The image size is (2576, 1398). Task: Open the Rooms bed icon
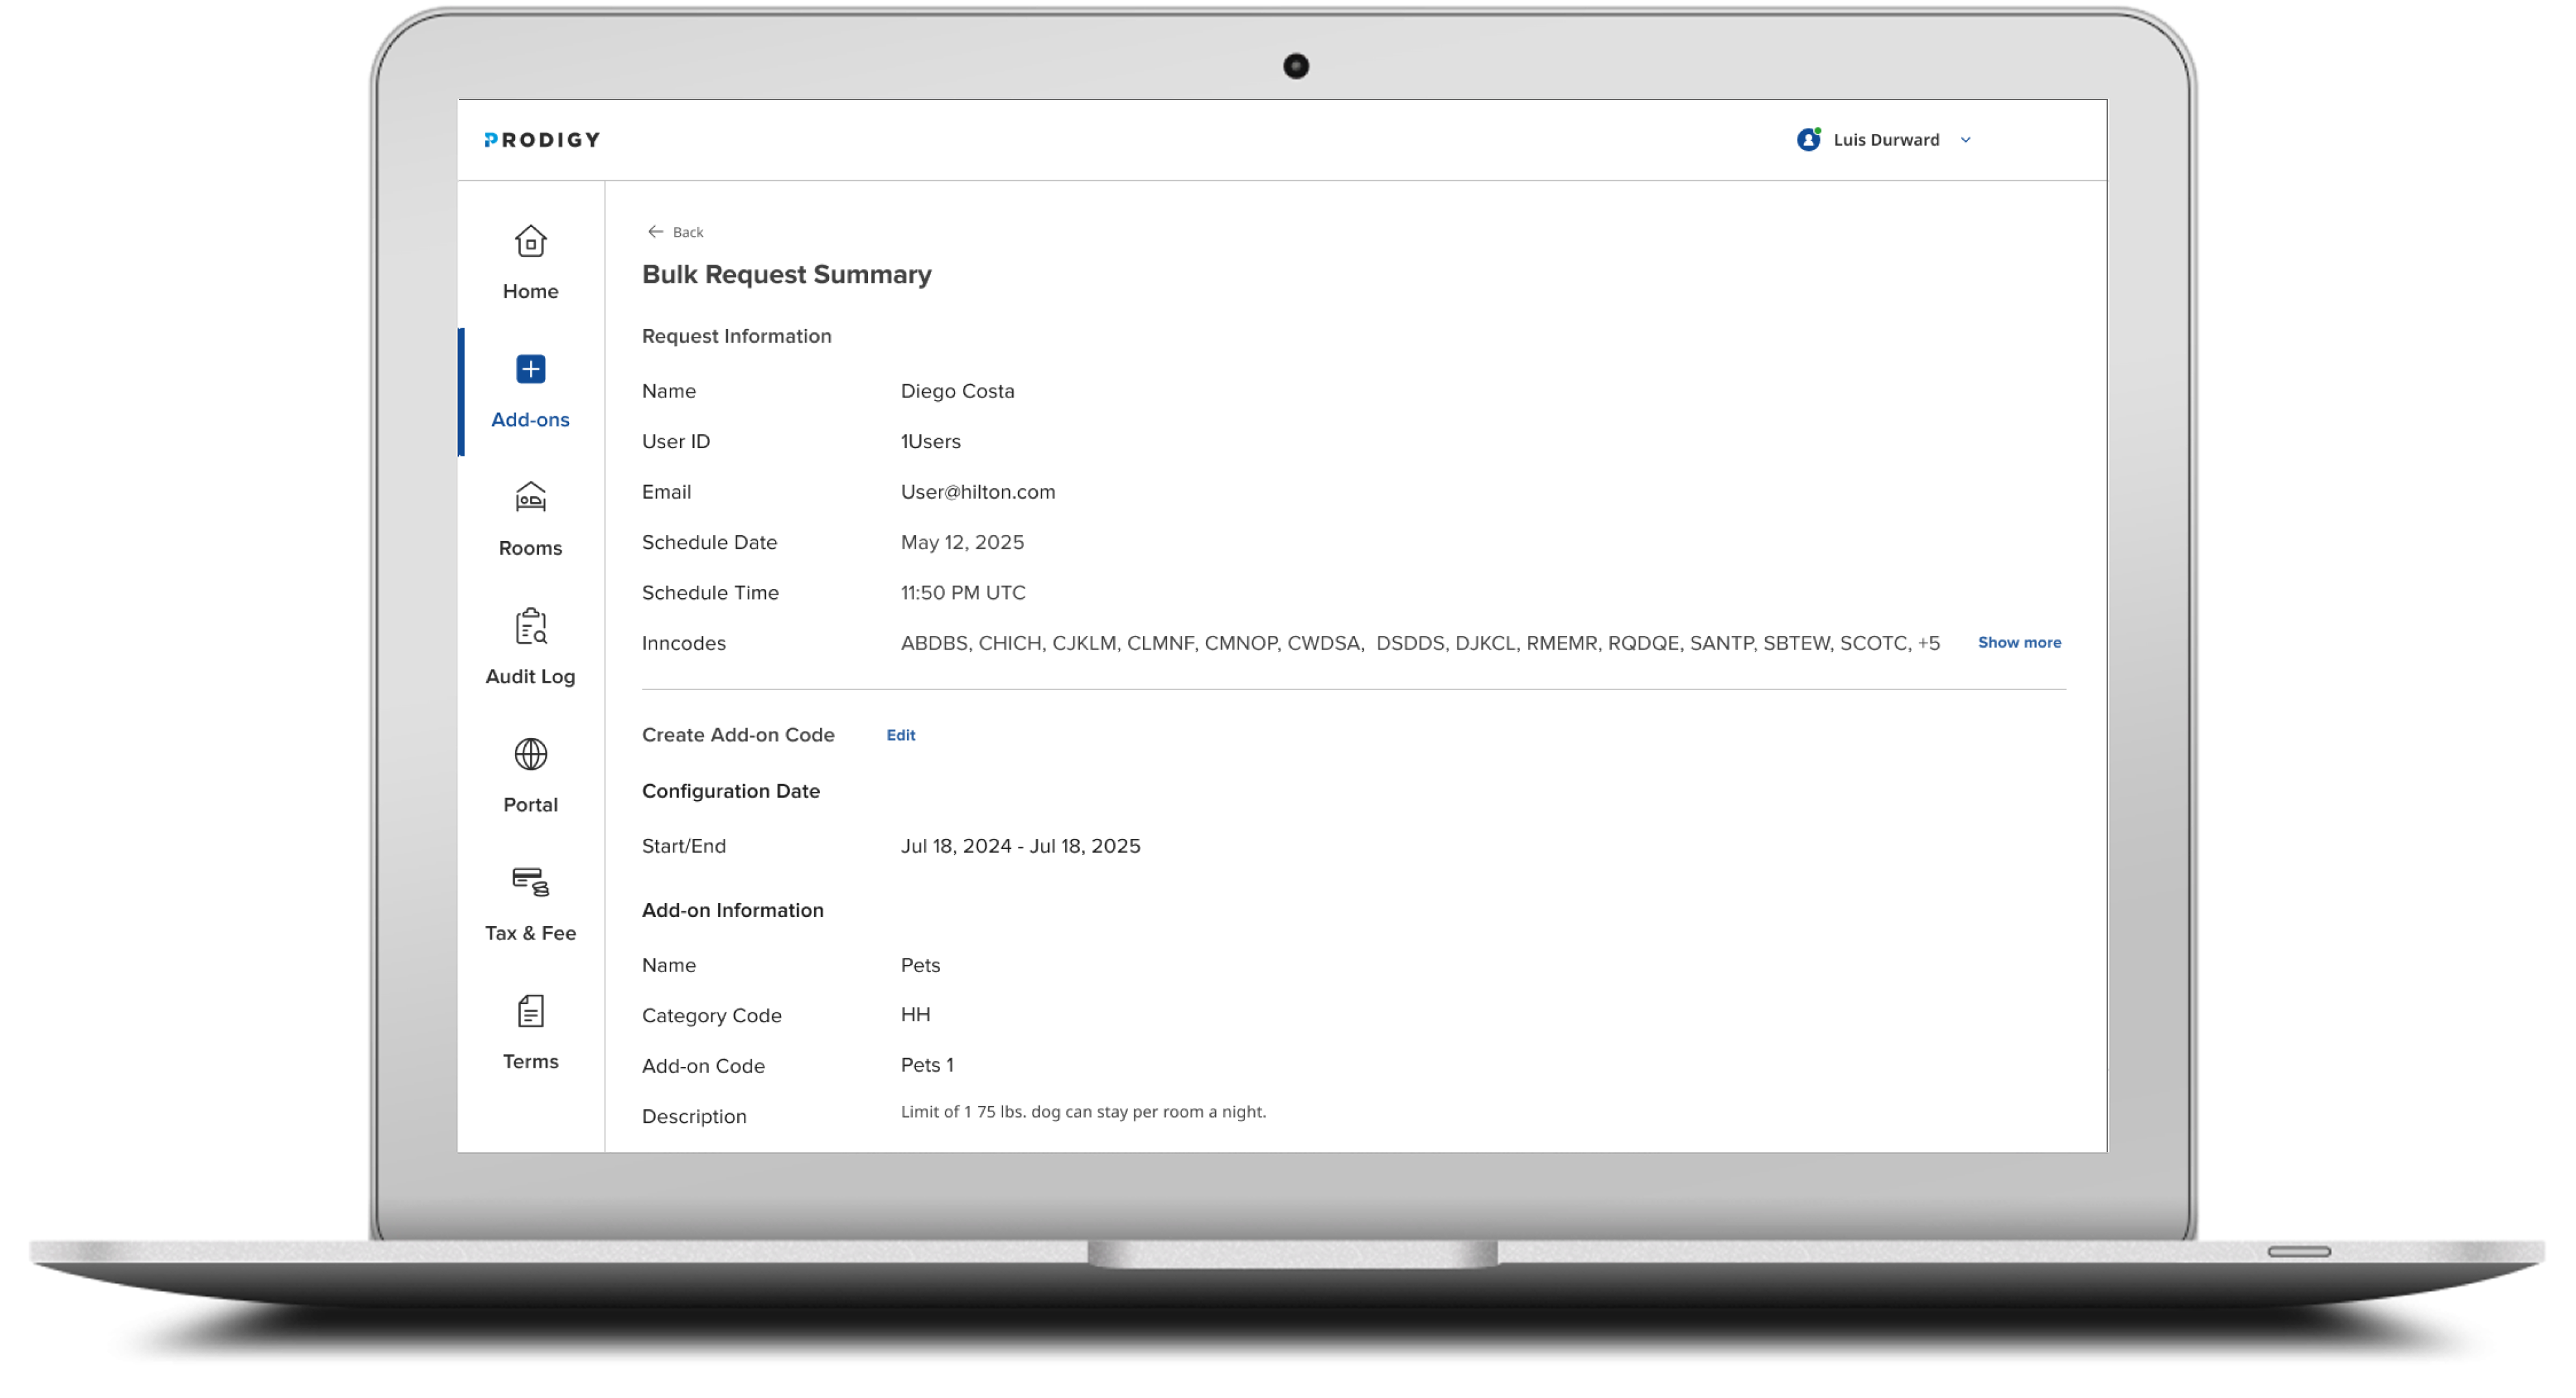[x=530, y=497]
